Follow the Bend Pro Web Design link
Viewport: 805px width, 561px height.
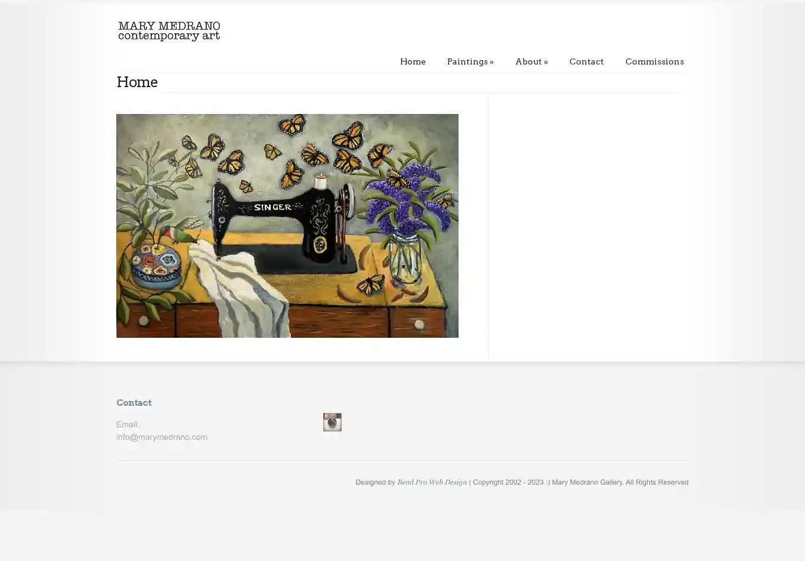[432, 482]
